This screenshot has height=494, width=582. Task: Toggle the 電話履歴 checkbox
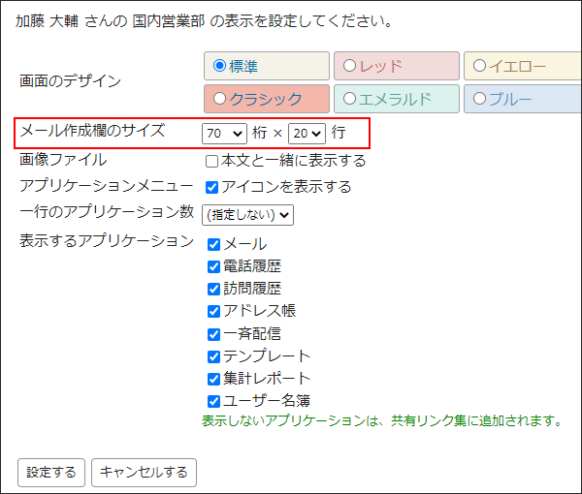(213, 266)
